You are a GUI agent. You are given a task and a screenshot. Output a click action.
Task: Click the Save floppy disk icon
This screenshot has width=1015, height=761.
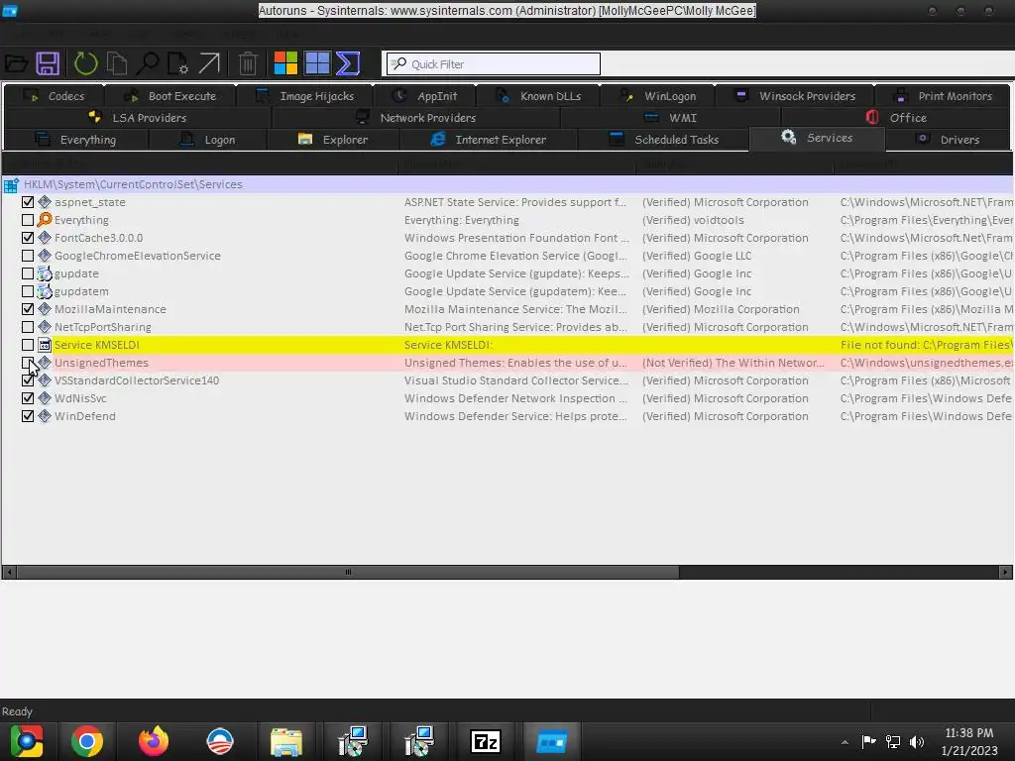pos(48,63)
